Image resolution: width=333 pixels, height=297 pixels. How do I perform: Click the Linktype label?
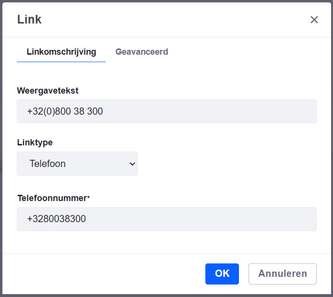pyautogui.click(x=35, y=143)
